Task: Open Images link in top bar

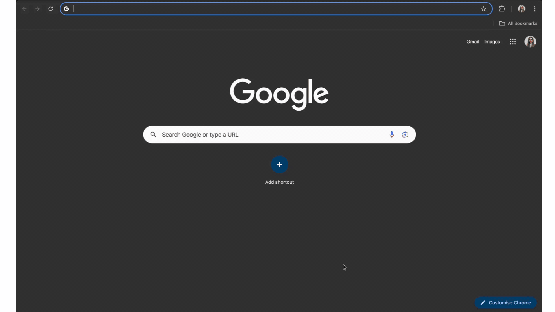Action: click(492, 41)
